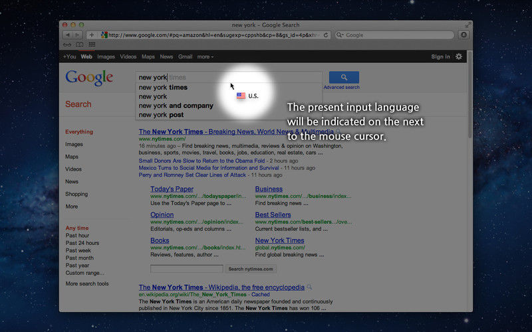Screen dimensions: 532x332
Task: Click the blue magnifier search button
Action: click(x=344, y=77)
